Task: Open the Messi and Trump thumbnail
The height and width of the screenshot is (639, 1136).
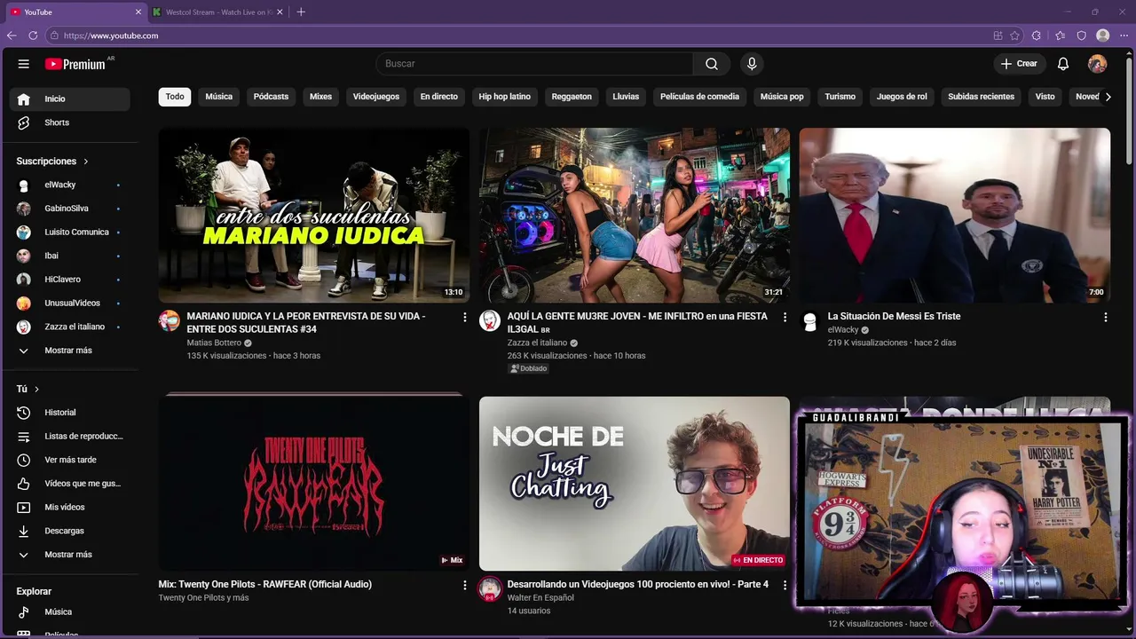Action: (955, 216)
